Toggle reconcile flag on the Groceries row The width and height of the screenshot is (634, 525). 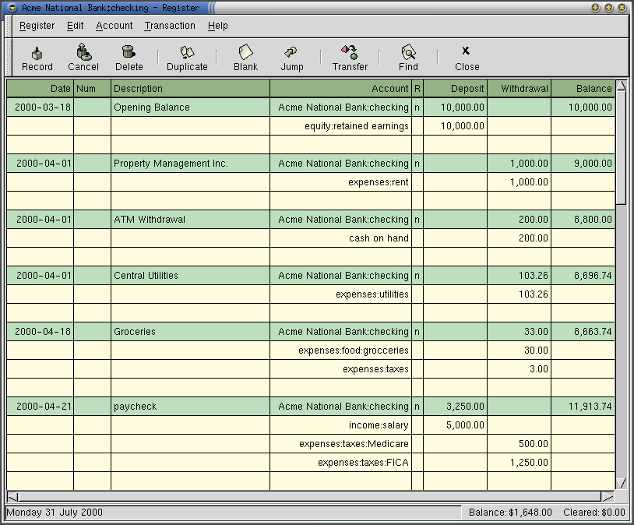417,332
